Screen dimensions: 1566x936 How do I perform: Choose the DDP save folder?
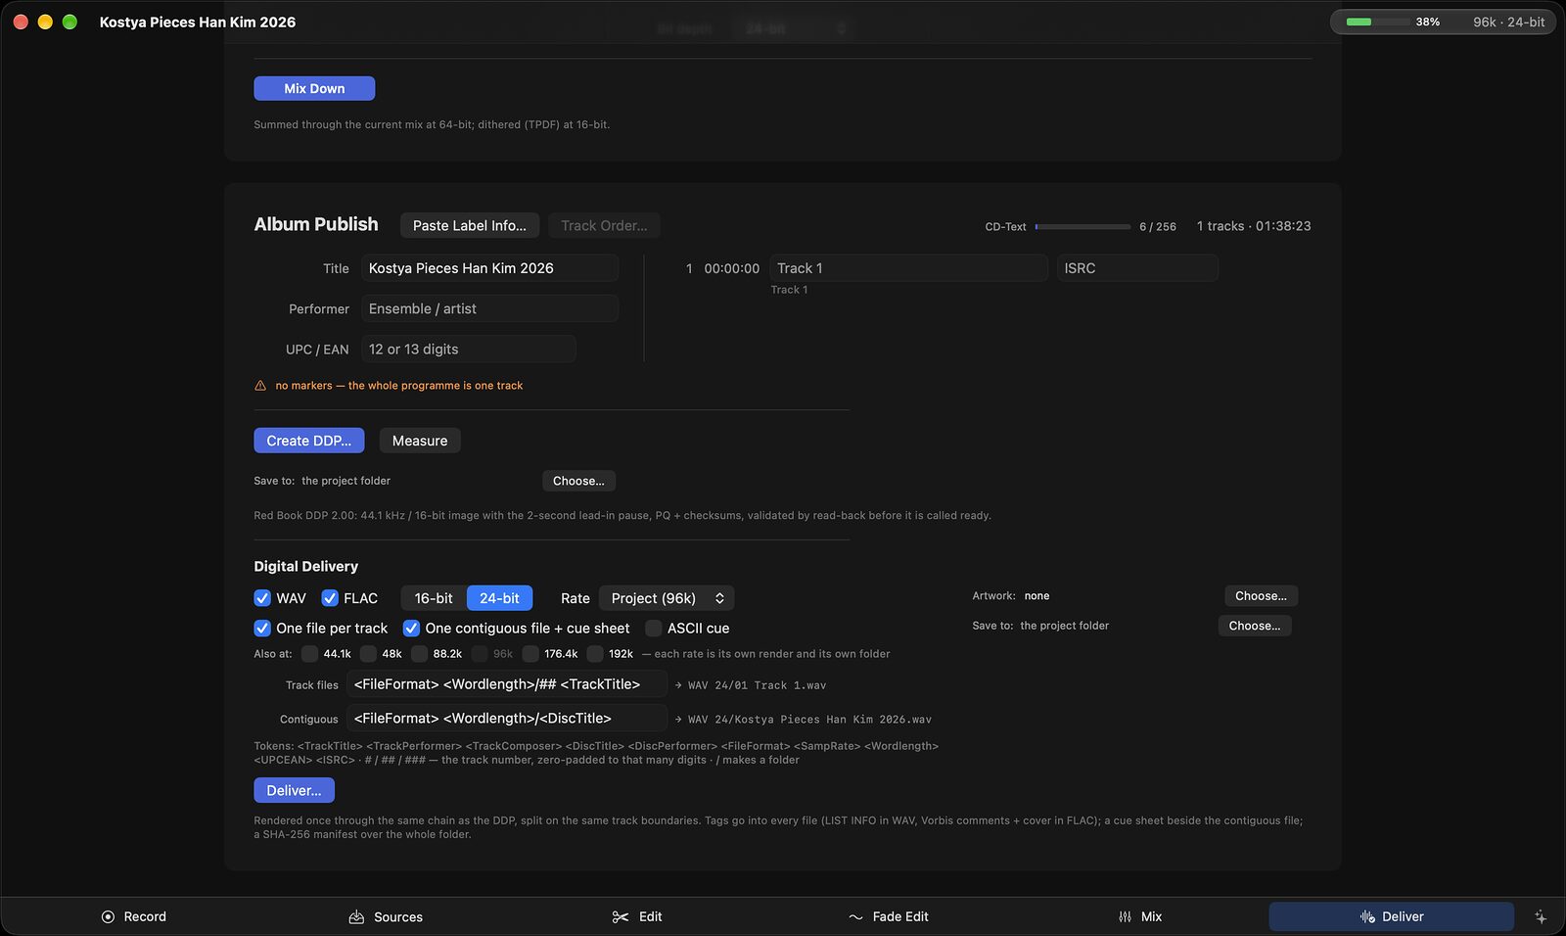coord(578,481)
